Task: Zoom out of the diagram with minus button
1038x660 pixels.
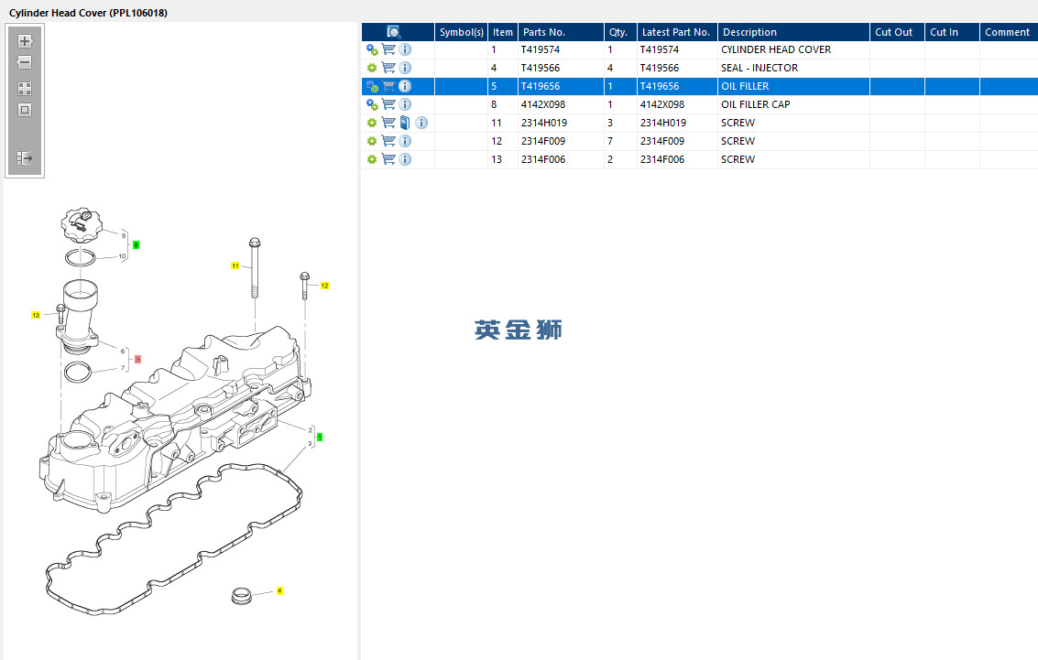Action: pyautogui.click(x=25, y=63)
